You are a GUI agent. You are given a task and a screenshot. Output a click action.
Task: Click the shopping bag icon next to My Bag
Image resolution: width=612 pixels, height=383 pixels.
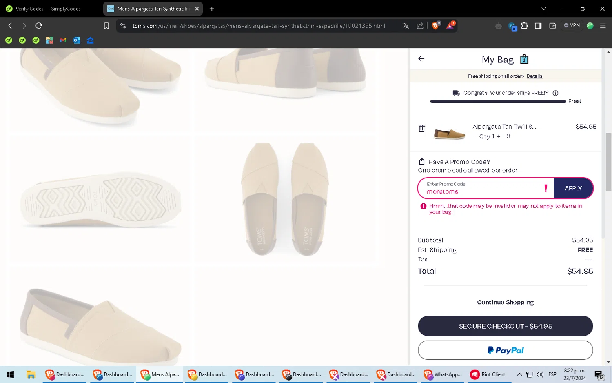[x=524, y=60]
